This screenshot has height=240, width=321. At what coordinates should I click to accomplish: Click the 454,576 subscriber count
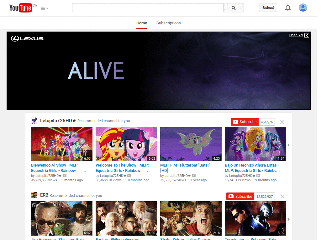[266, 122]
